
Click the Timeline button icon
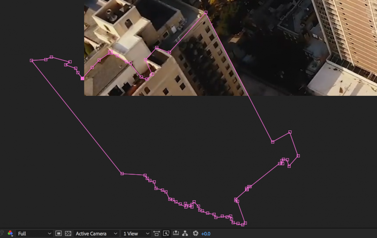pos(176,233)
